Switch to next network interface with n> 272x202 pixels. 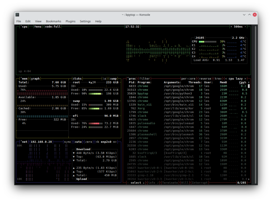[x=115, y=142]
